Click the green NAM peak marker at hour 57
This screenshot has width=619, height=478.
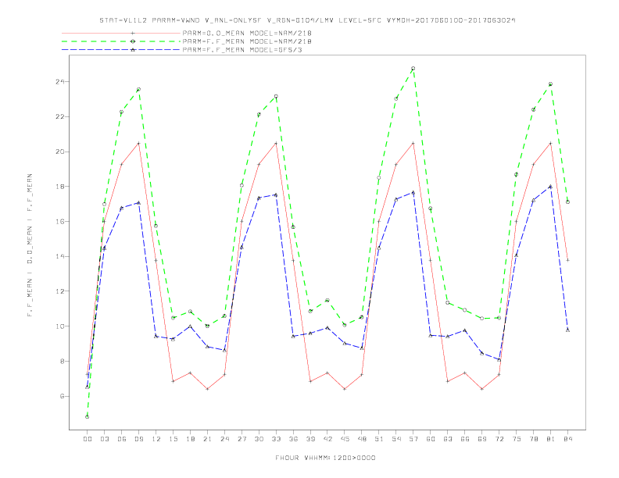413,69
